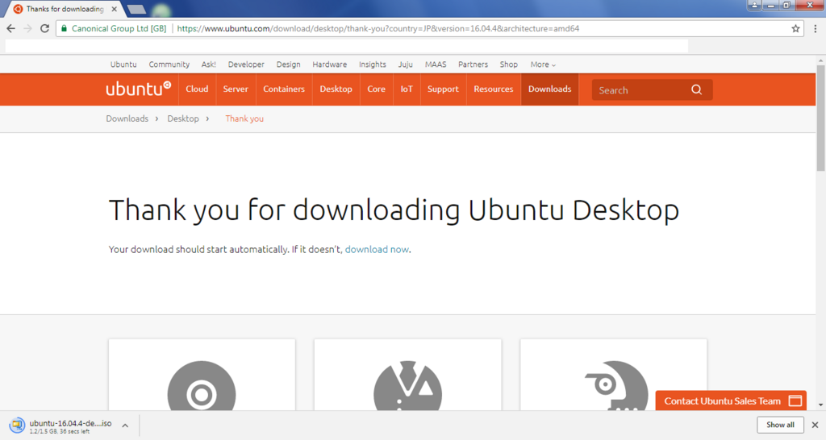Image resolution: width=826 pixels, height=440 pixels.
Task: Click the scrollbar down arrow
Action: pos(820,405)
